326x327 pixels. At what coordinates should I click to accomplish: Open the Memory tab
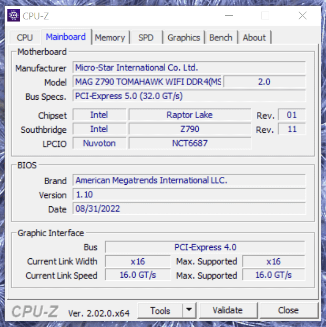(110, 38)
